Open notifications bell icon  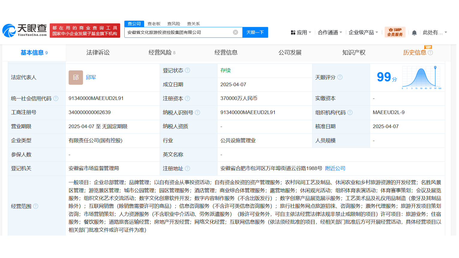click(x=414, y=33)
